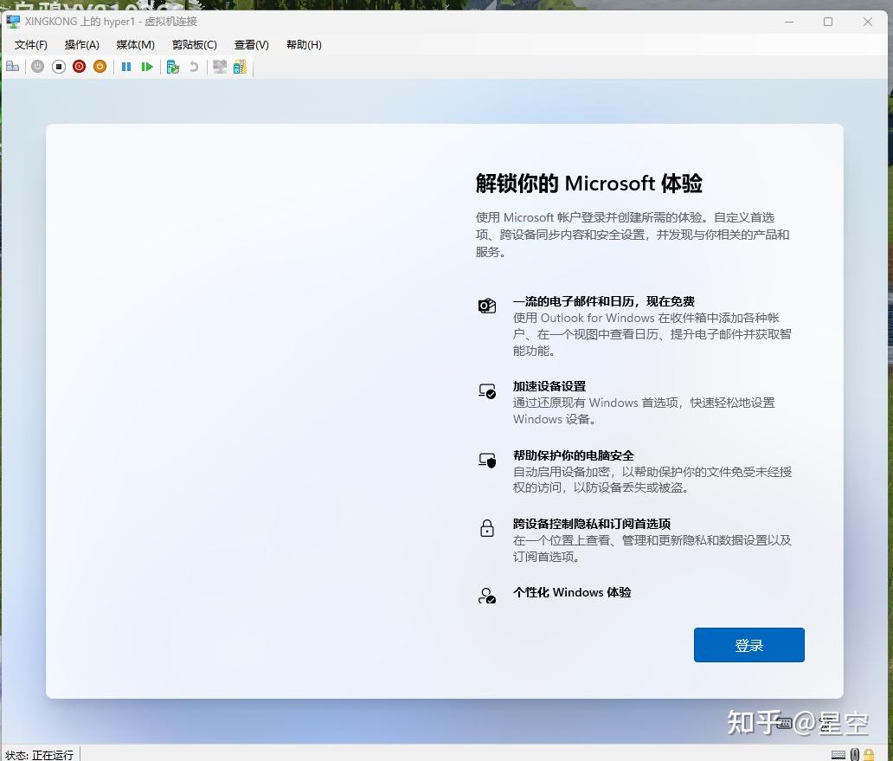Click the Outlook mail and calendar icon
This screenshot has width=893, height=761.
(486, 305)
